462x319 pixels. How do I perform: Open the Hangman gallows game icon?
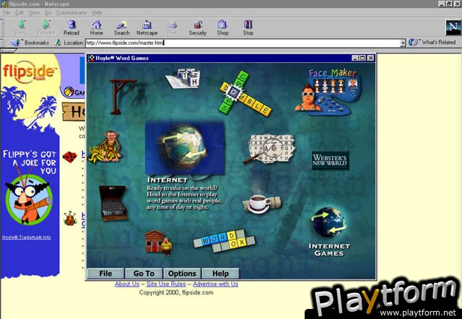coord(122,97)
